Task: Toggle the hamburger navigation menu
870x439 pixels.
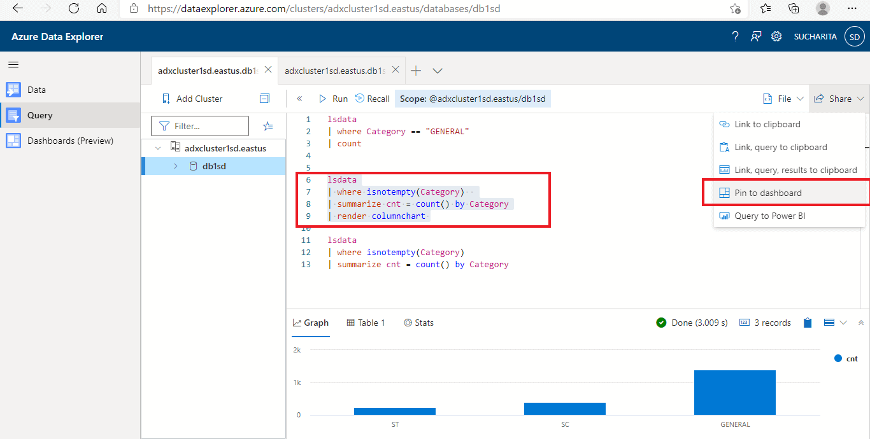Action: pyautogui.click(x=13, y=64)
